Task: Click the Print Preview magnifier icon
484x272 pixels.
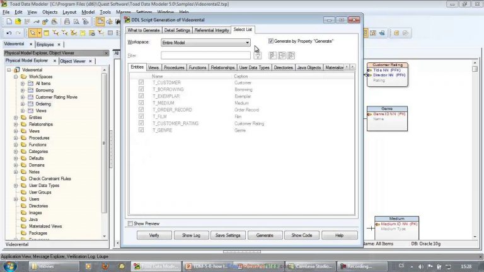Action: coord(76,21)
